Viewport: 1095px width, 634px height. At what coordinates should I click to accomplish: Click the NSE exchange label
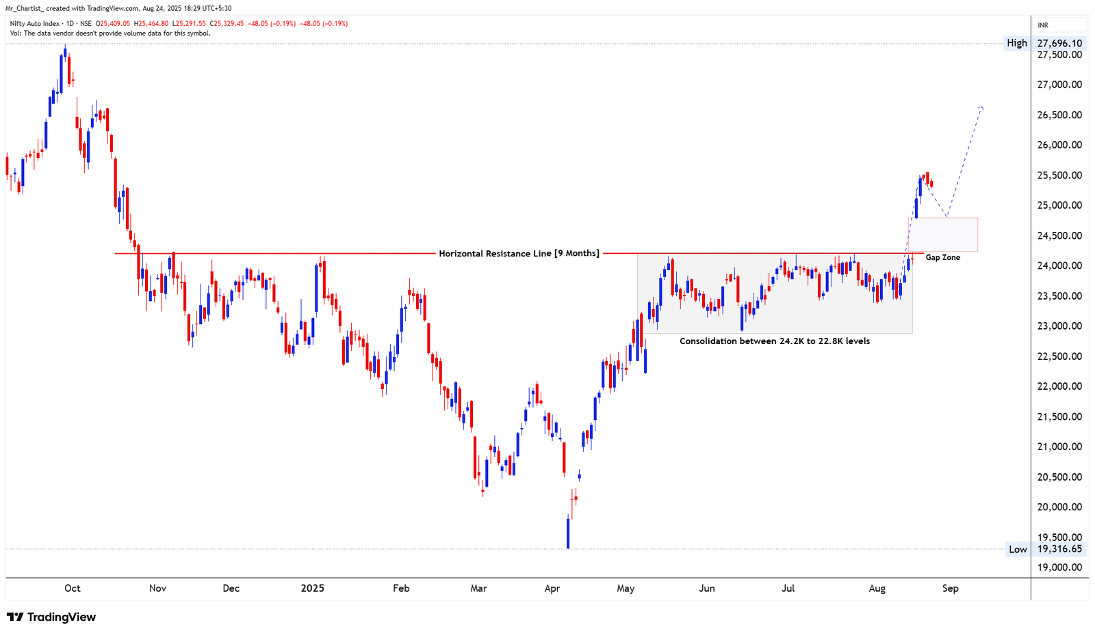[85, 23]
